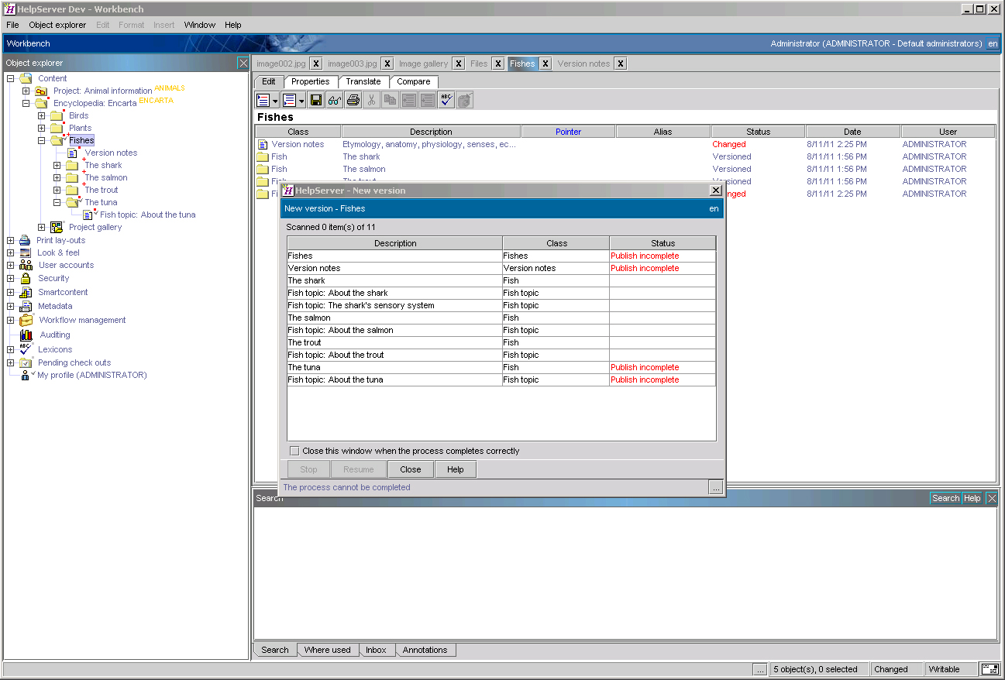Image resolution: width=1005 pixels, height=680 pixels.
Task: Collapse The tuna node
Action: coord(56,202)
